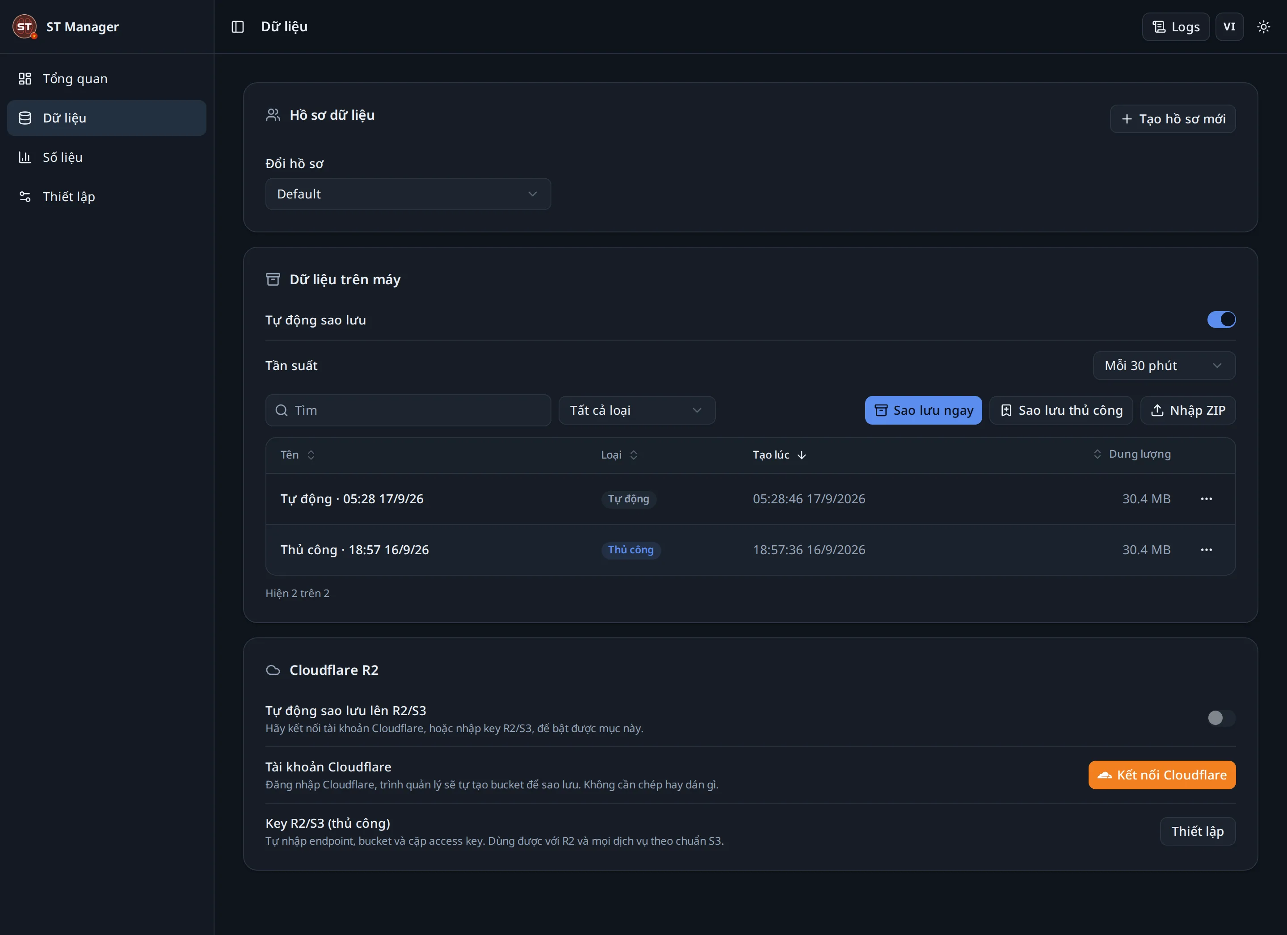Viewport: 1287px width, 935px height.
Task: Enable Tự động sao lưu lên R2/S3 switch
Action: (1221, 718)
